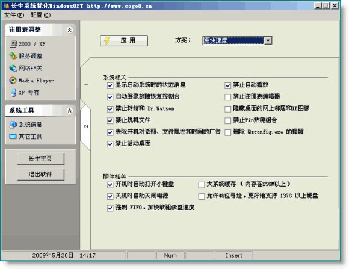The height and width of the screenshot is (269, 349).
Task: Click the XP 专有 icon
Action: click(x=14, y=93)
